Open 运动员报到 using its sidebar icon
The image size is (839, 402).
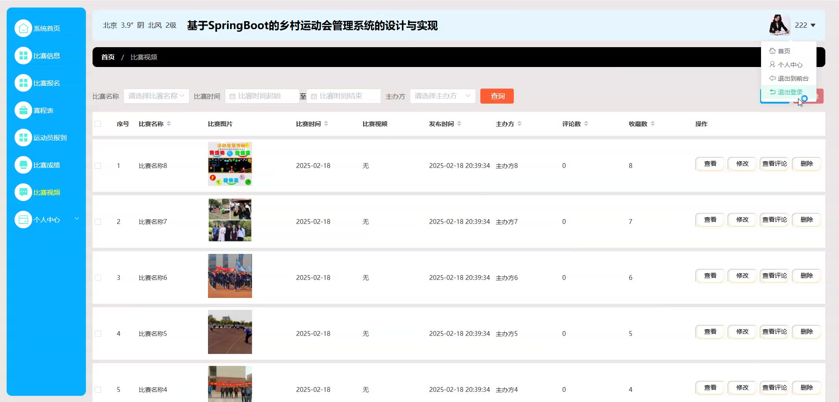click(x=23, y=138)
